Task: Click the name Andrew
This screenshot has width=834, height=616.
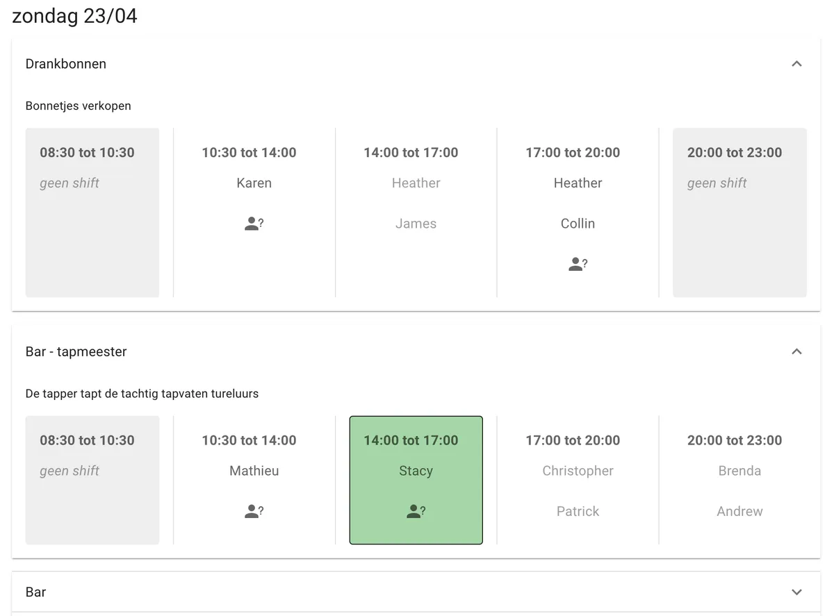Action: (x=739, y=511)
